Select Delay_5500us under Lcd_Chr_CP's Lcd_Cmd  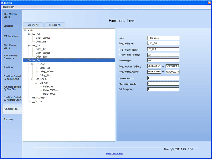point(50,90)
